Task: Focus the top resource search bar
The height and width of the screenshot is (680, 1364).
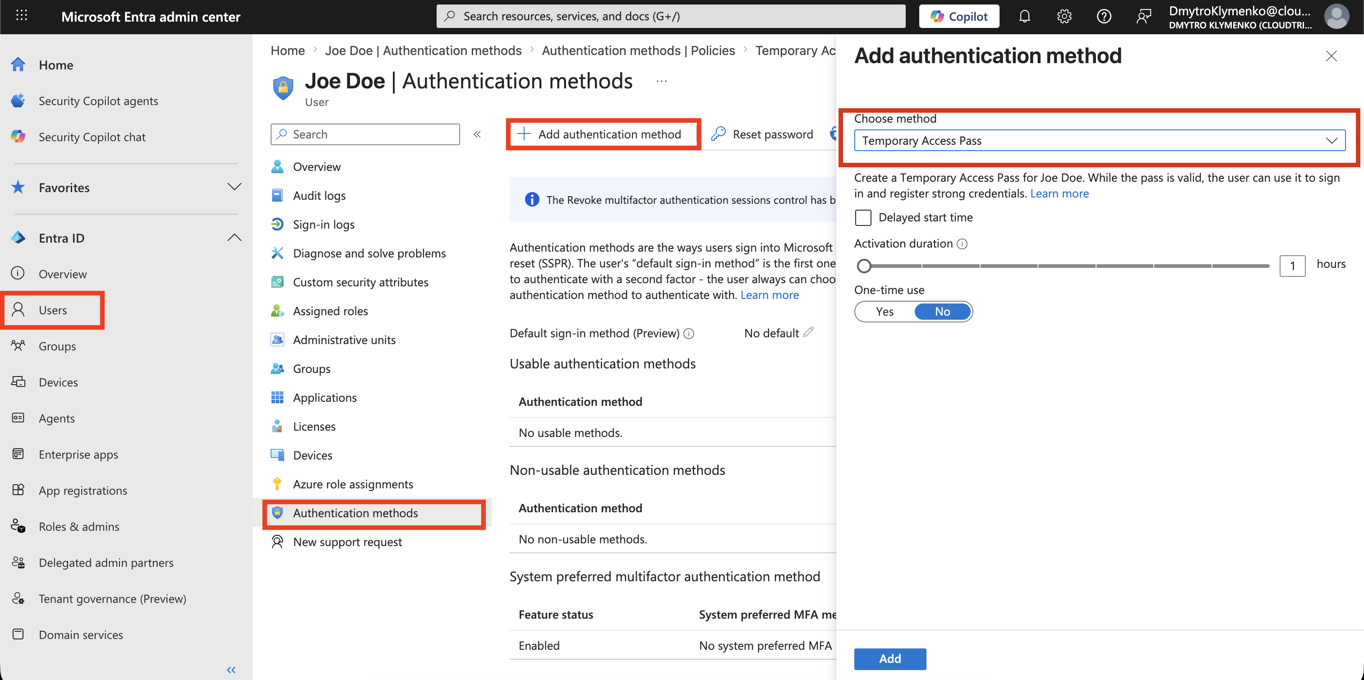Action: pos(671,16)
